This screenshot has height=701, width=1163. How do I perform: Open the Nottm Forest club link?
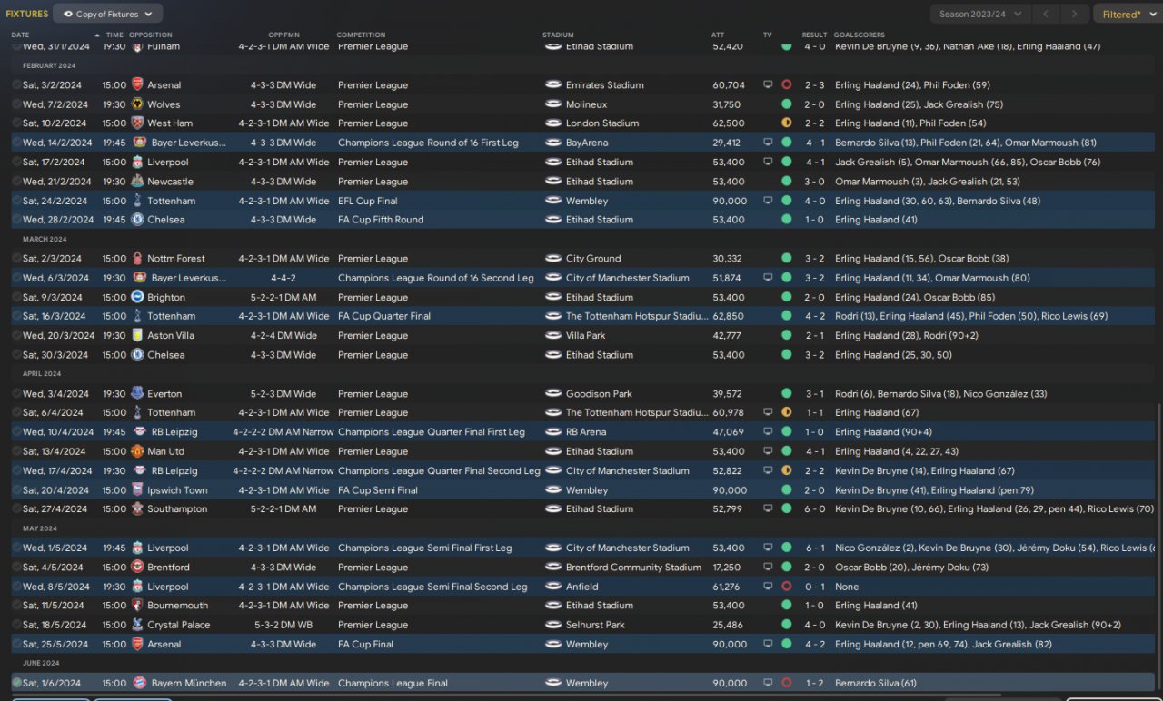pyautogui.click(x=176, y=259)
